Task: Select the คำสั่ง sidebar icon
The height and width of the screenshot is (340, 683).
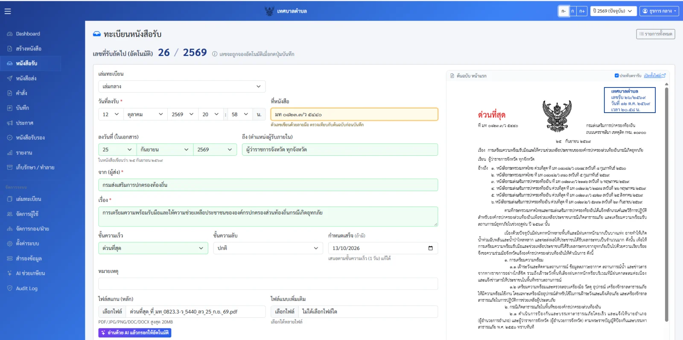Action: click(x=10, y=93)
